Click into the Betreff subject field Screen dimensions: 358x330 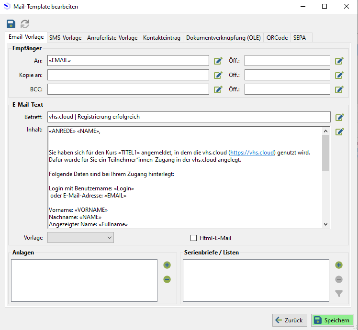189,117
